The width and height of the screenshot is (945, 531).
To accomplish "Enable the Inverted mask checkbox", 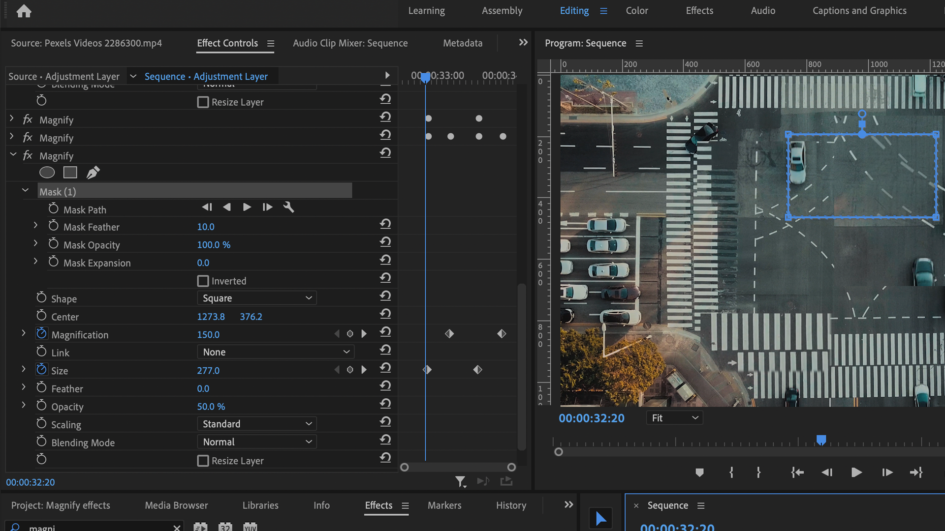I will click(x=203, y=281).
